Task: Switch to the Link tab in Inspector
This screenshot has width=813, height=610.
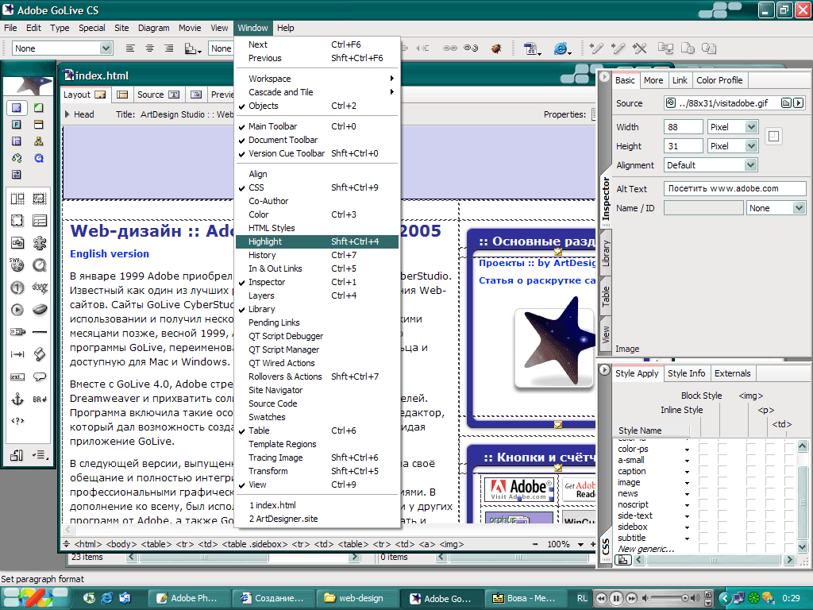Action: [680, 80]
